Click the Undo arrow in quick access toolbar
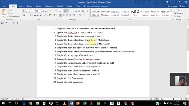 point(7,23)
